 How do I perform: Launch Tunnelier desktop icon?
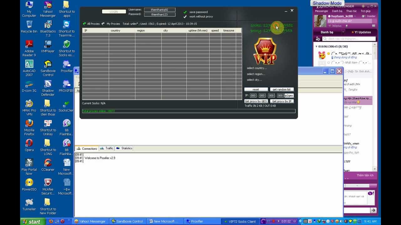click(x=29, y=204)
